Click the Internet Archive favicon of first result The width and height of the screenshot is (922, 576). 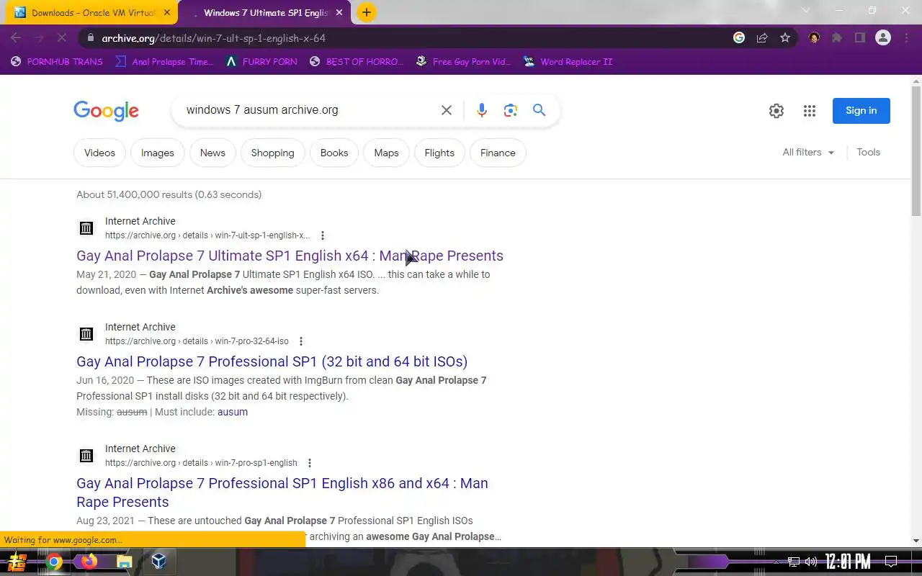tap(86, 228)
